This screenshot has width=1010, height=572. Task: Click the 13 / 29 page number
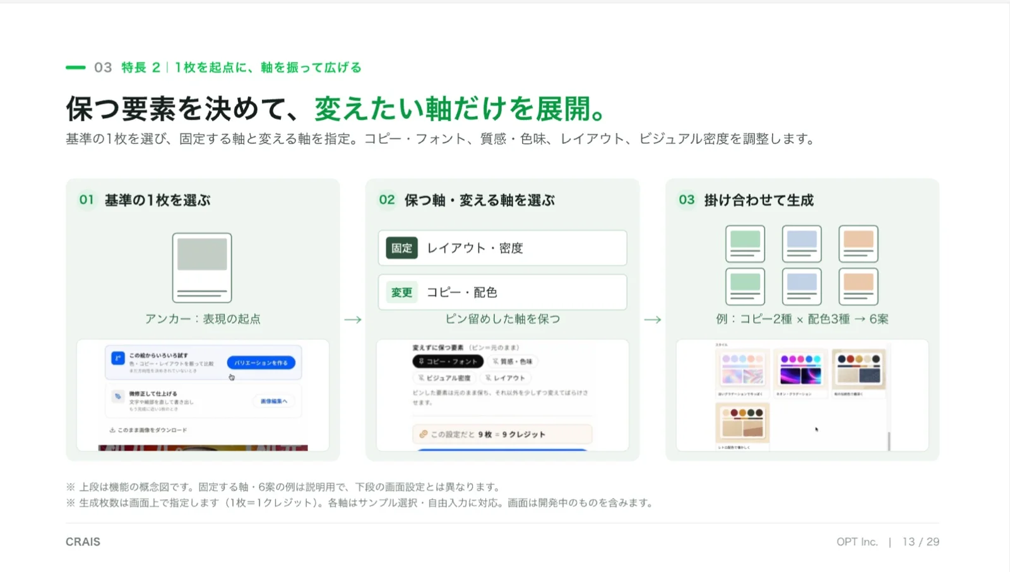(920, 542)
